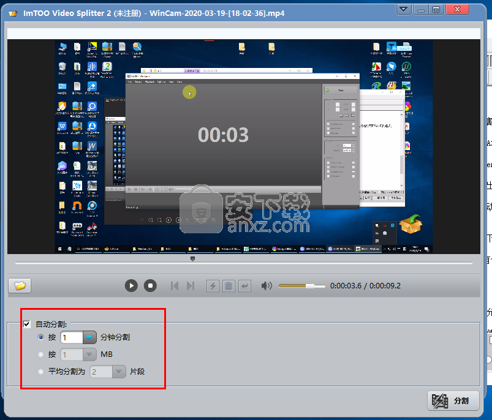The width and height of the screenshot is (492, 420).
Task: Close the ImTOO Video Splitter window
Action: (x=458, y=9)
